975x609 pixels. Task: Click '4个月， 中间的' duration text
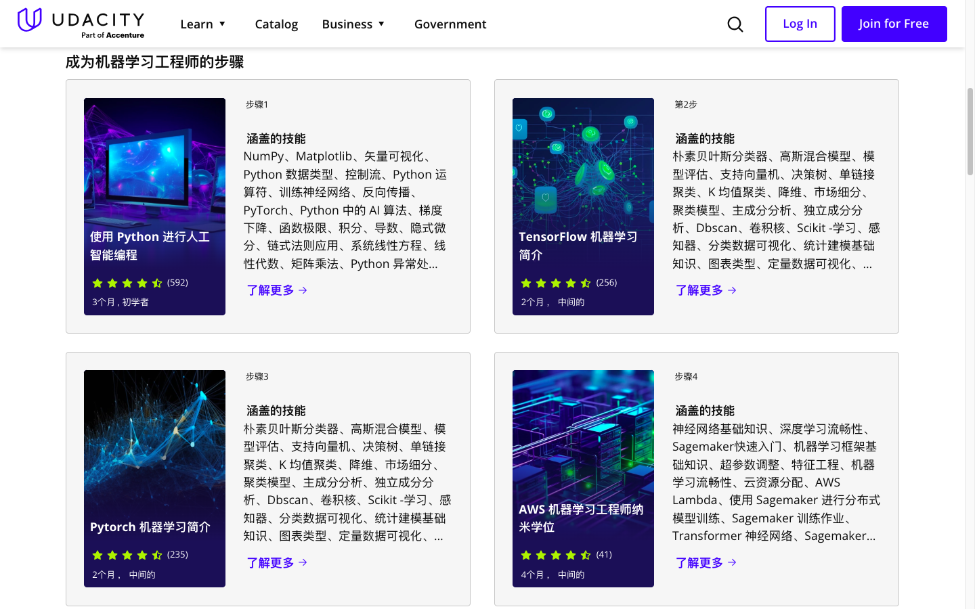click(x=552, y=574)
